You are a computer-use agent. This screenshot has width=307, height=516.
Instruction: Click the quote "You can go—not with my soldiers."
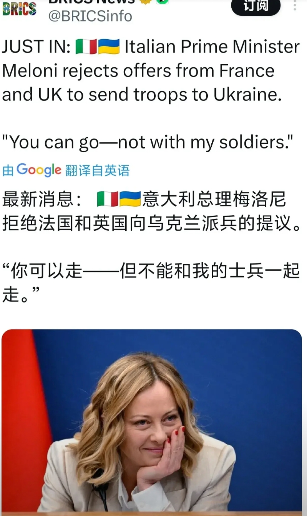coord(148,143)
